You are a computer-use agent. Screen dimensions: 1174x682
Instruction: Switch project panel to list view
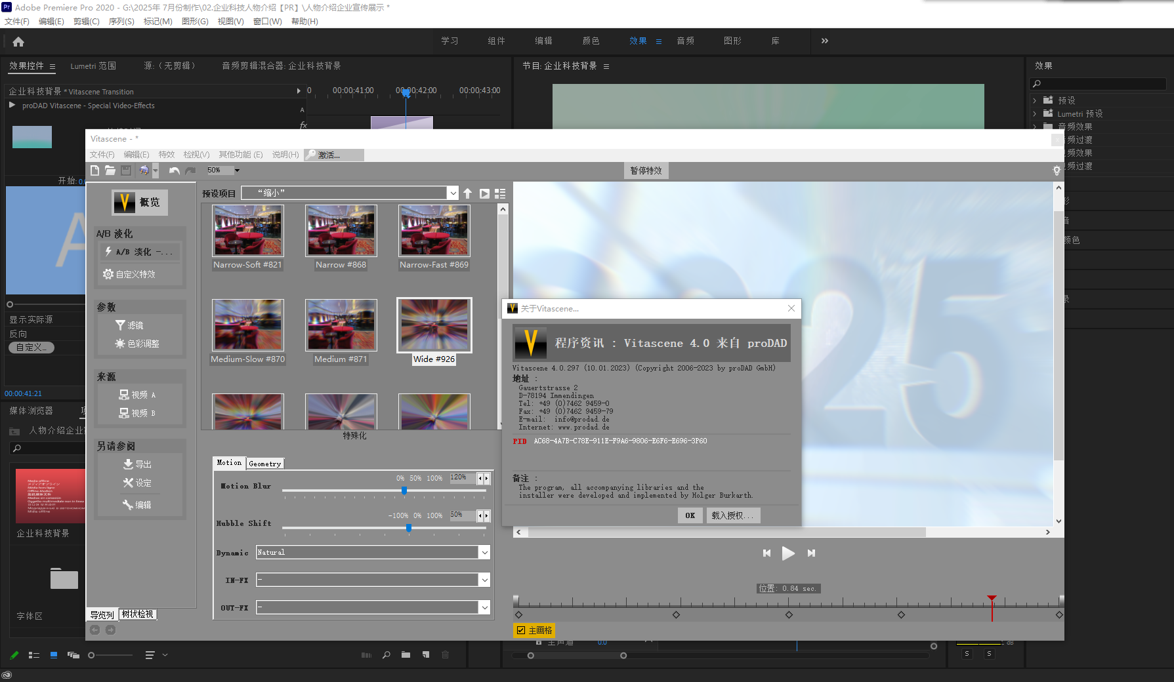[x=34, y=654]
